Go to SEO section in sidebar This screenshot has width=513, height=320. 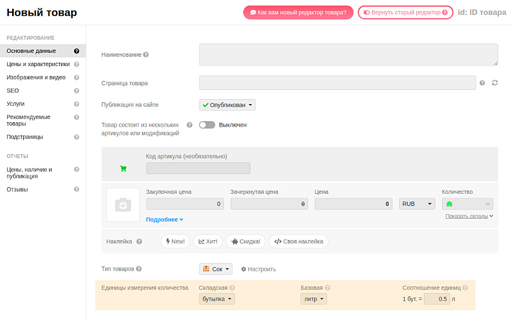pyautogui.click(x=13, y=90)
